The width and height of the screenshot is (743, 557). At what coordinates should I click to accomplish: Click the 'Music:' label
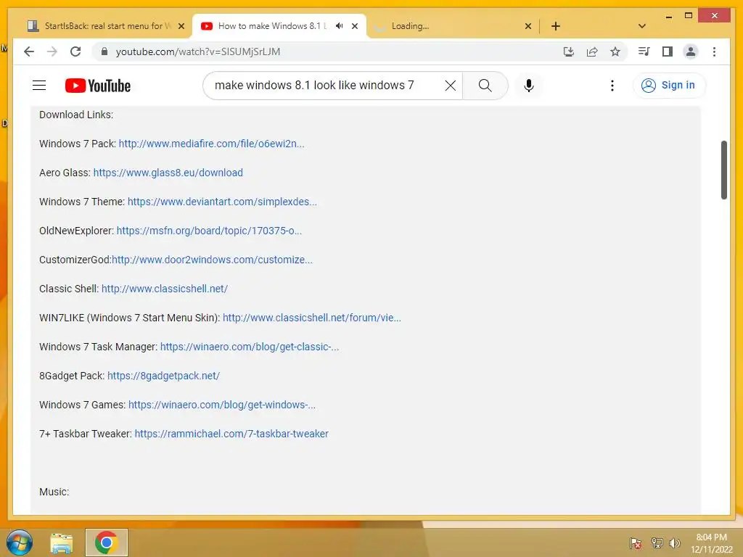54,492
